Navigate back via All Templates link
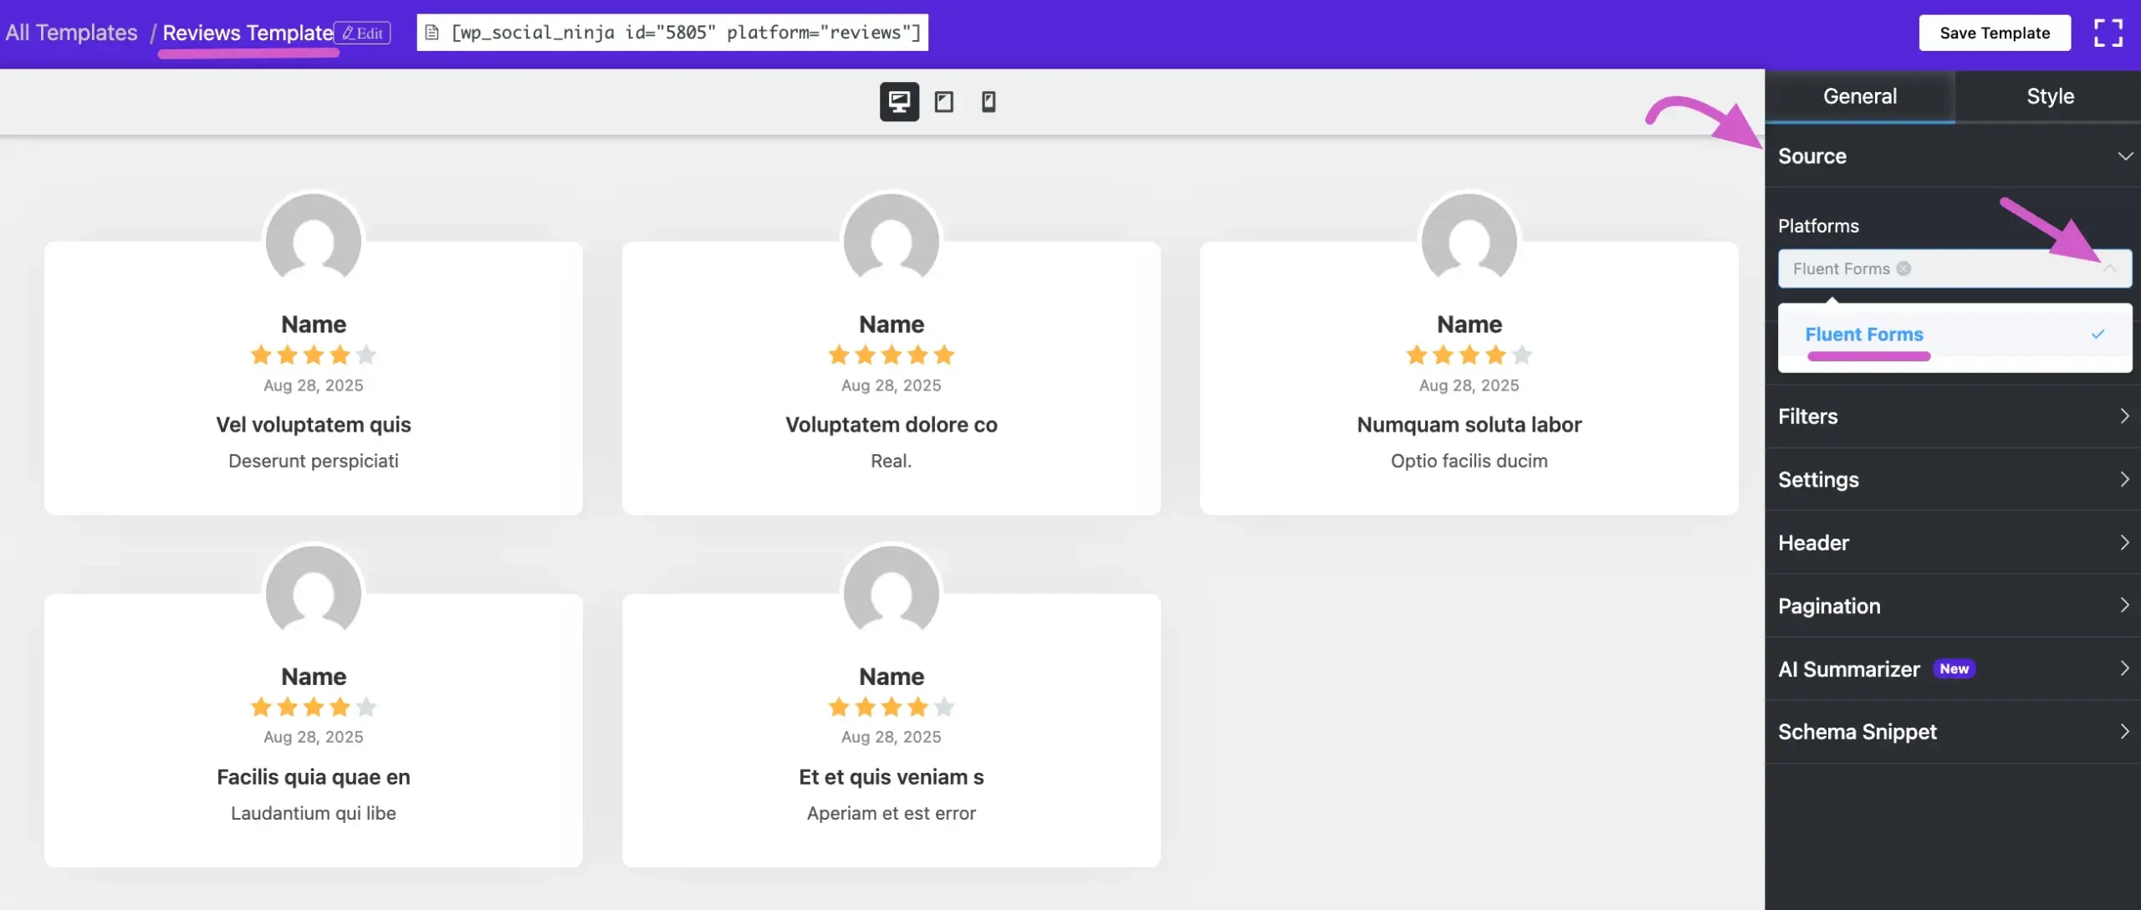The image size is (2141, 910). [x=70, y=33]
